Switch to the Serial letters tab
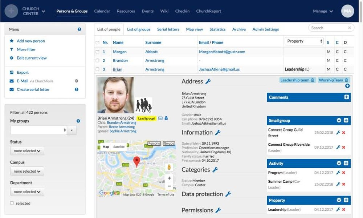 pos(168,29)
